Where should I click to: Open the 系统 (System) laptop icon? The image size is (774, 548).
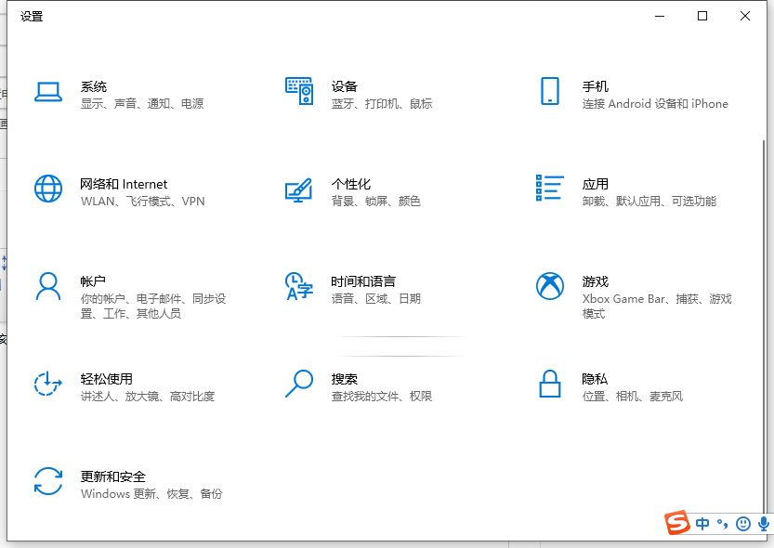click(48, 91)
